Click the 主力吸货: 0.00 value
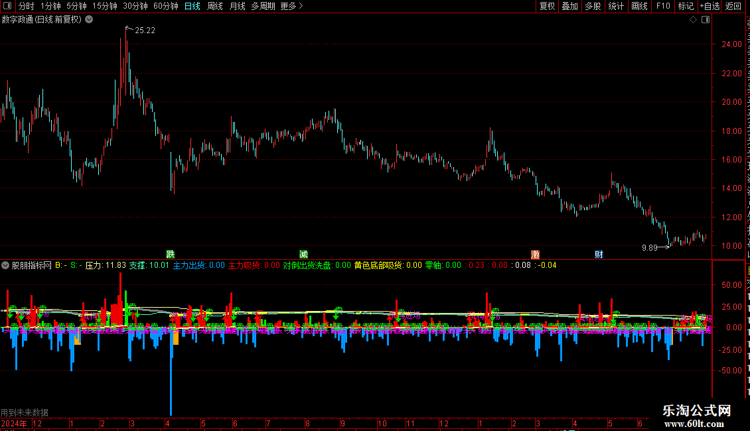The image size is (750, 431). click(x=254, y=265)
